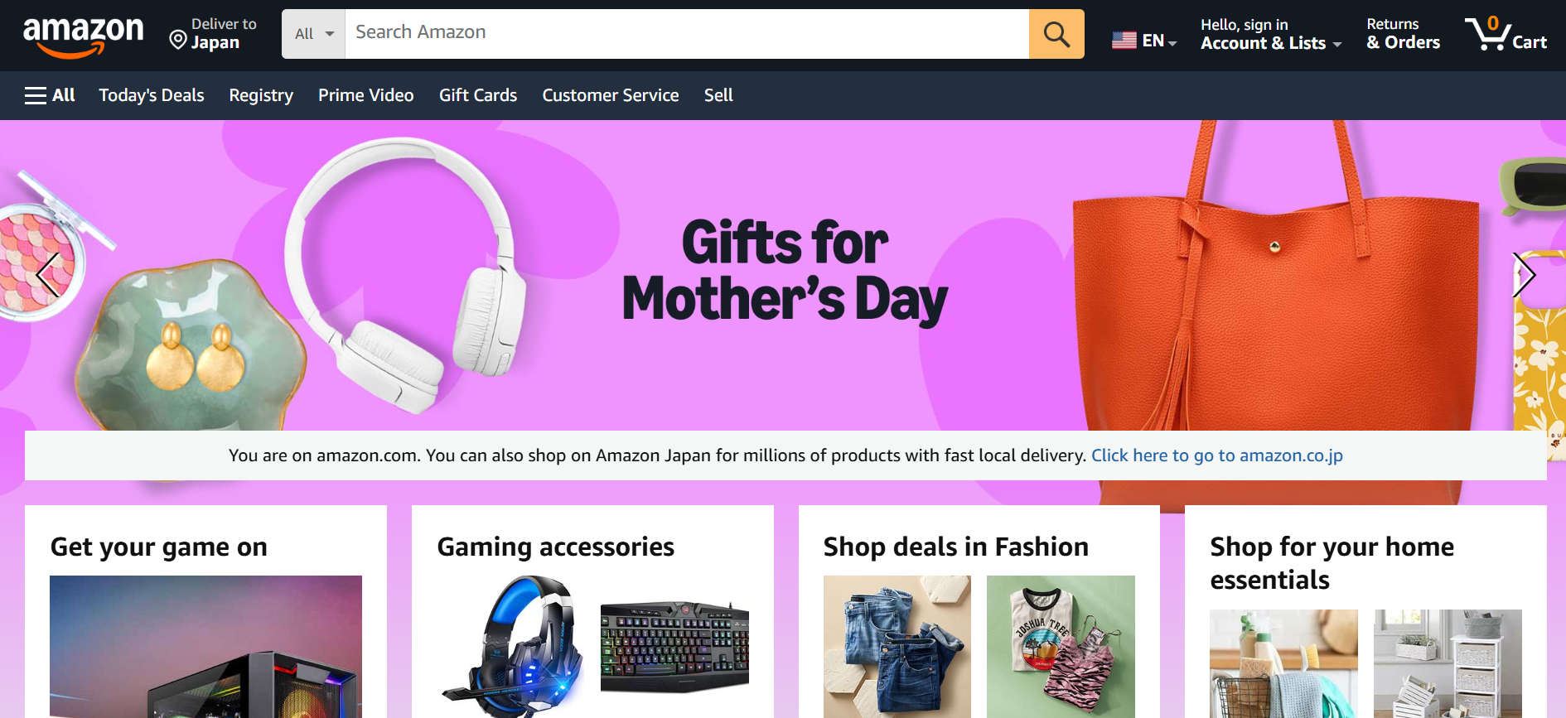The image size is (1566, 718).
Task: Advance to next banner slide arrow
Action: click(x=1523, y=274)
